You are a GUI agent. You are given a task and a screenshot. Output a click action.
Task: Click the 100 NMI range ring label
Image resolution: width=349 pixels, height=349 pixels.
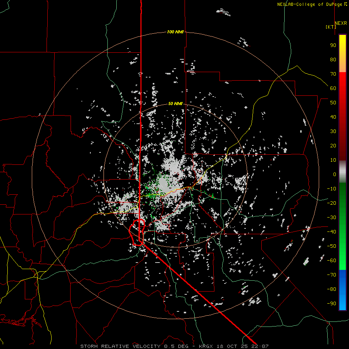point(175,32)
